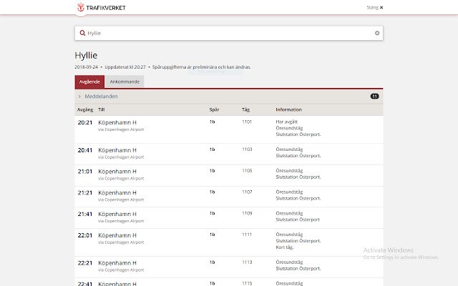Switch to the Ankommande tab
The image size is (458, 286).
click(125, 82)
